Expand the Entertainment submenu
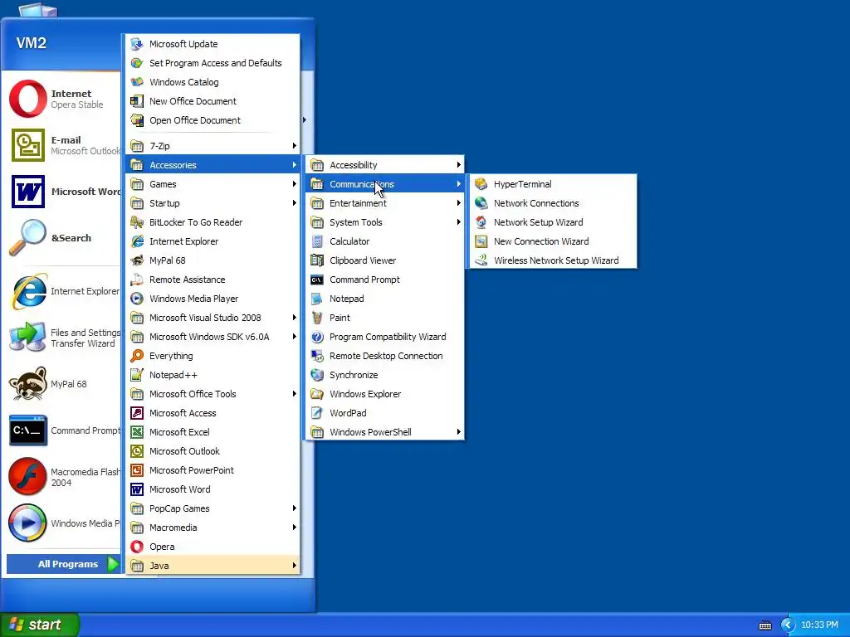 pyautogui.click(x=385, y=203)
